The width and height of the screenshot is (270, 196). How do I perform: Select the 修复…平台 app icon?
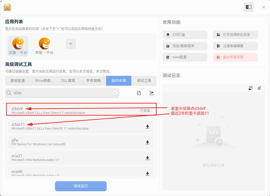[x=44, y=46]
